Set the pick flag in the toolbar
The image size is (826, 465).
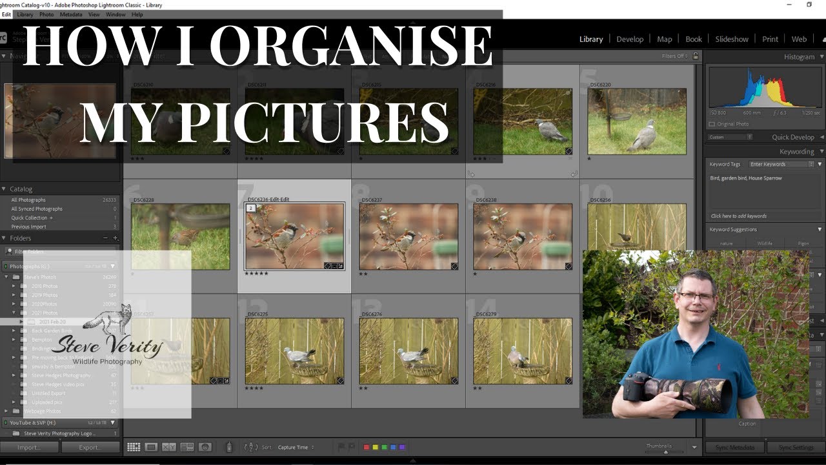[x=343, y=447]
